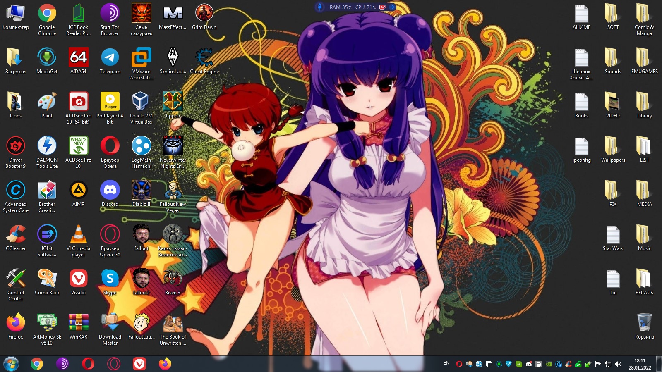Viewport: 662px width, 372px height.
Task: Click the Brother Creative icon
Action: pyautogui.click(x=47, y=197)
